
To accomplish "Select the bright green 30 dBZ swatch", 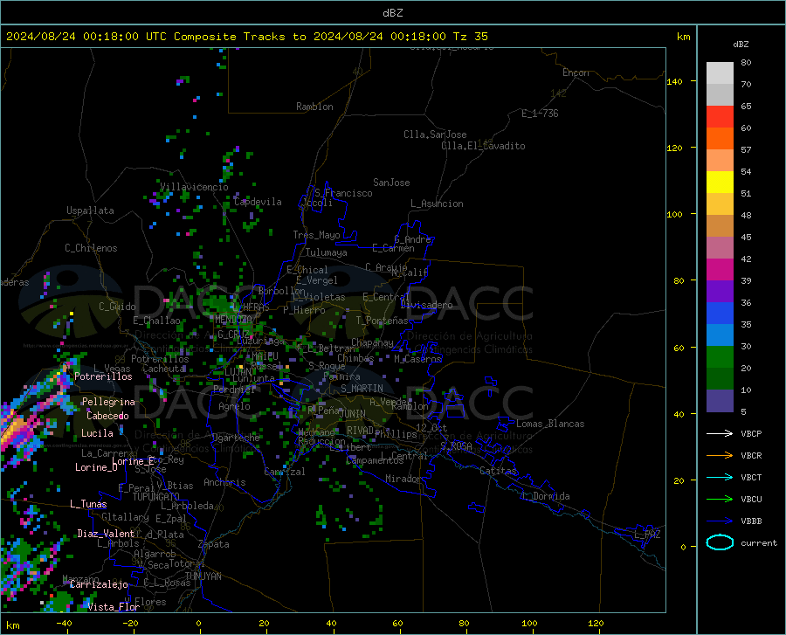I will pyautogui.click(x=720, y=357).
